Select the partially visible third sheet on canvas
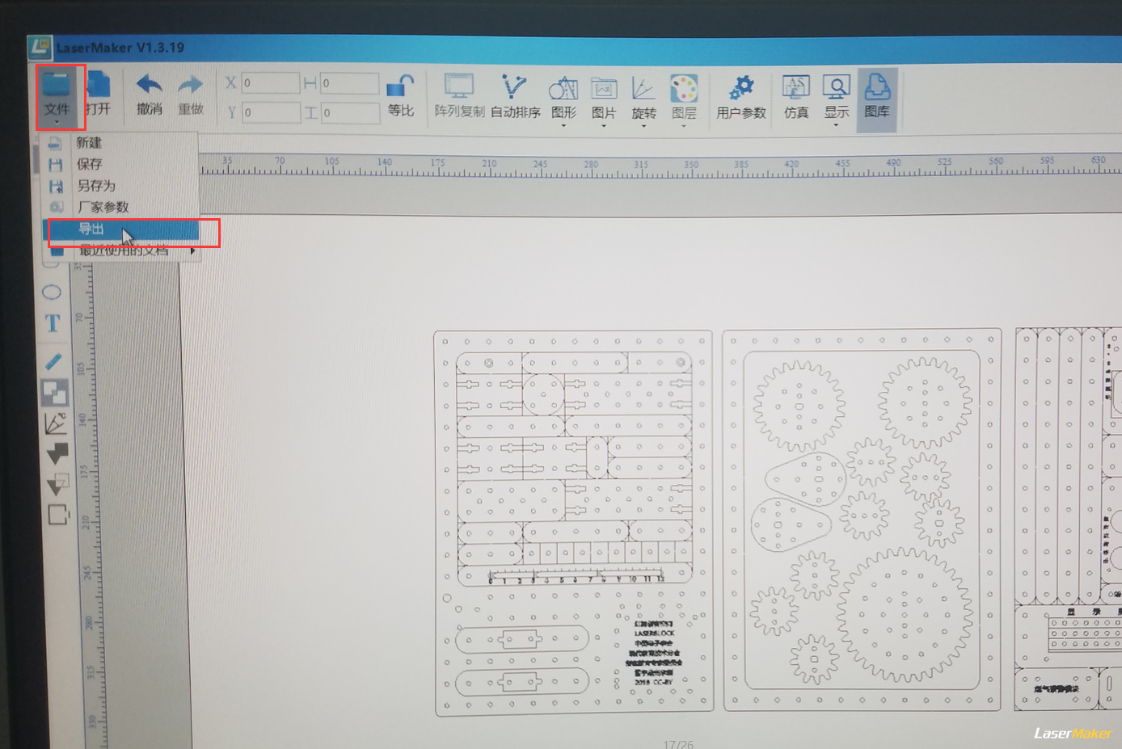 coord(1068,520)
